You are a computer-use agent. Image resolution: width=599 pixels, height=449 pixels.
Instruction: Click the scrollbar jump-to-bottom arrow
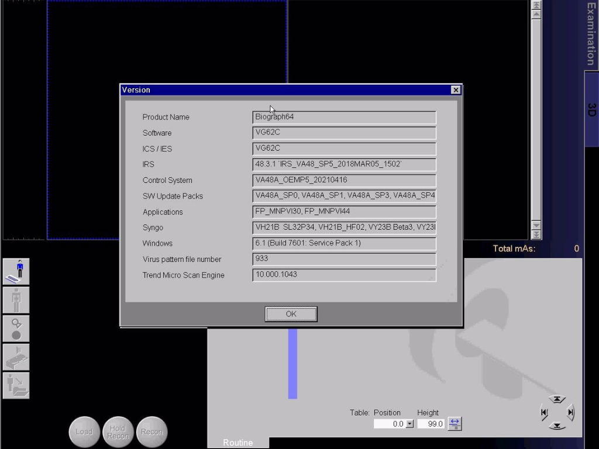coord(536,235)
